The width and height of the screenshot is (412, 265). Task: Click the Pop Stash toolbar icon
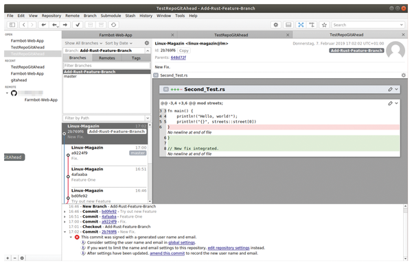pos(101,25)
